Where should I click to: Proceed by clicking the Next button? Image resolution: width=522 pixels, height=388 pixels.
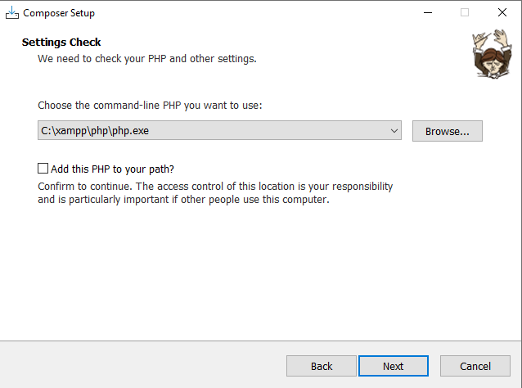pos(393,366)
